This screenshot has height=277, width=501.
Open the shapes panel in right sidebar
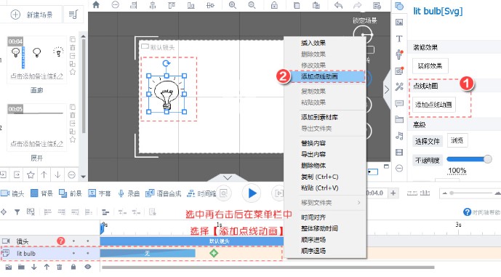(399, 6)
